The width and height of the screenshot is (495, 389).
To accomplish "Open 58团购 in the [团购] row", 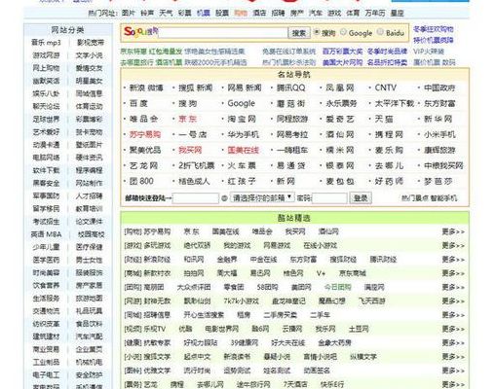I will coord(267,287).
